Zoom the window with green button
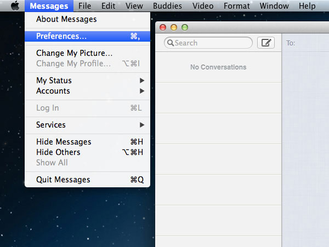Viewport: 329px width, 247px height. pos(185,27)
